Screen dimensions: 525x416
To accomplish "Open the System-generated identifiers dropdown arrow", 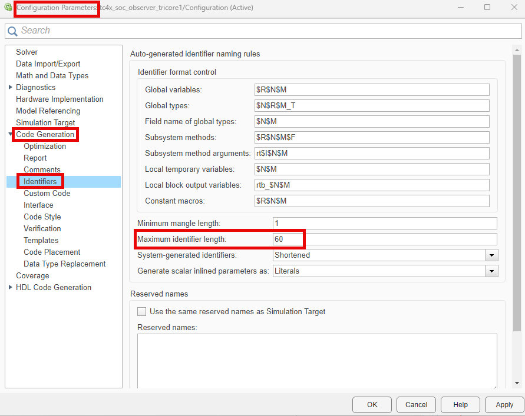I will [492, 255].
